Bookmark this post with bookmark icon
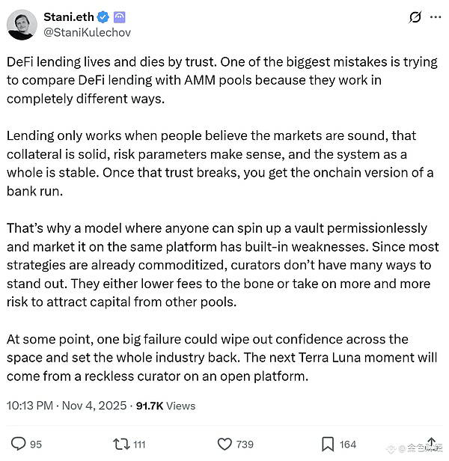 click(328, 444)
